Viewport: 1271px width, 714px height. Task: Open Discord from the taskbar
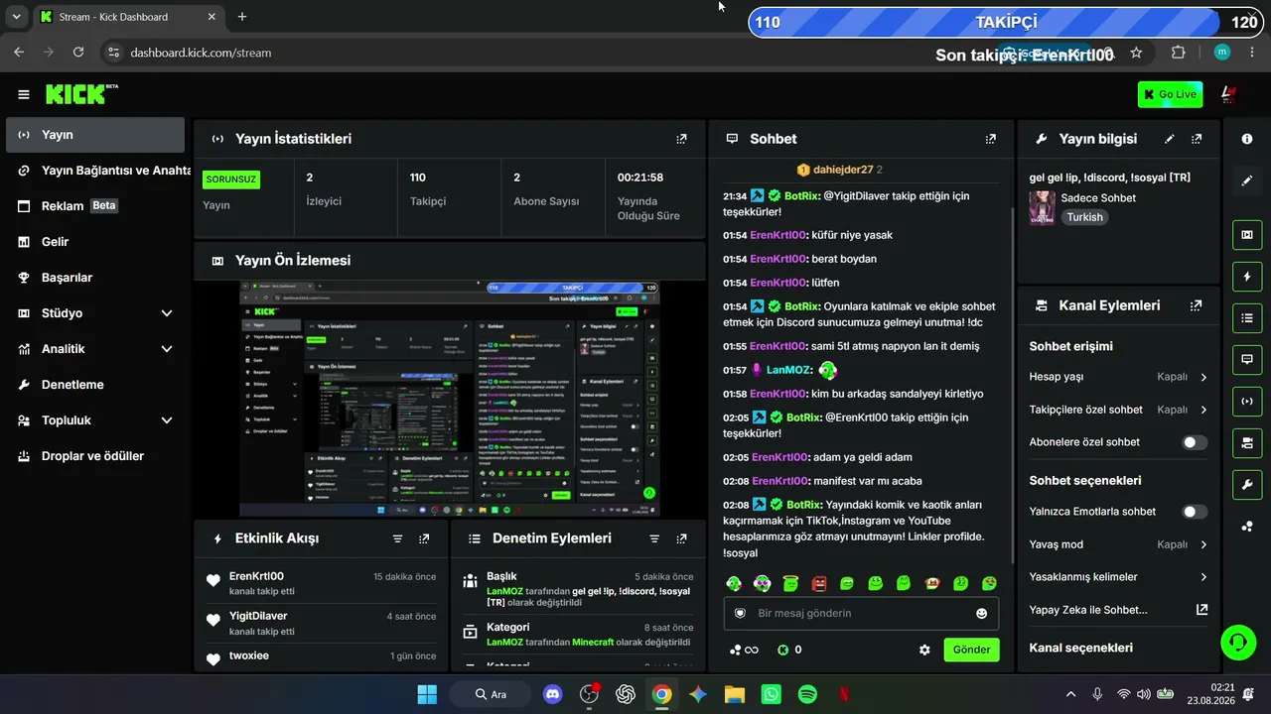click(553, 694)
